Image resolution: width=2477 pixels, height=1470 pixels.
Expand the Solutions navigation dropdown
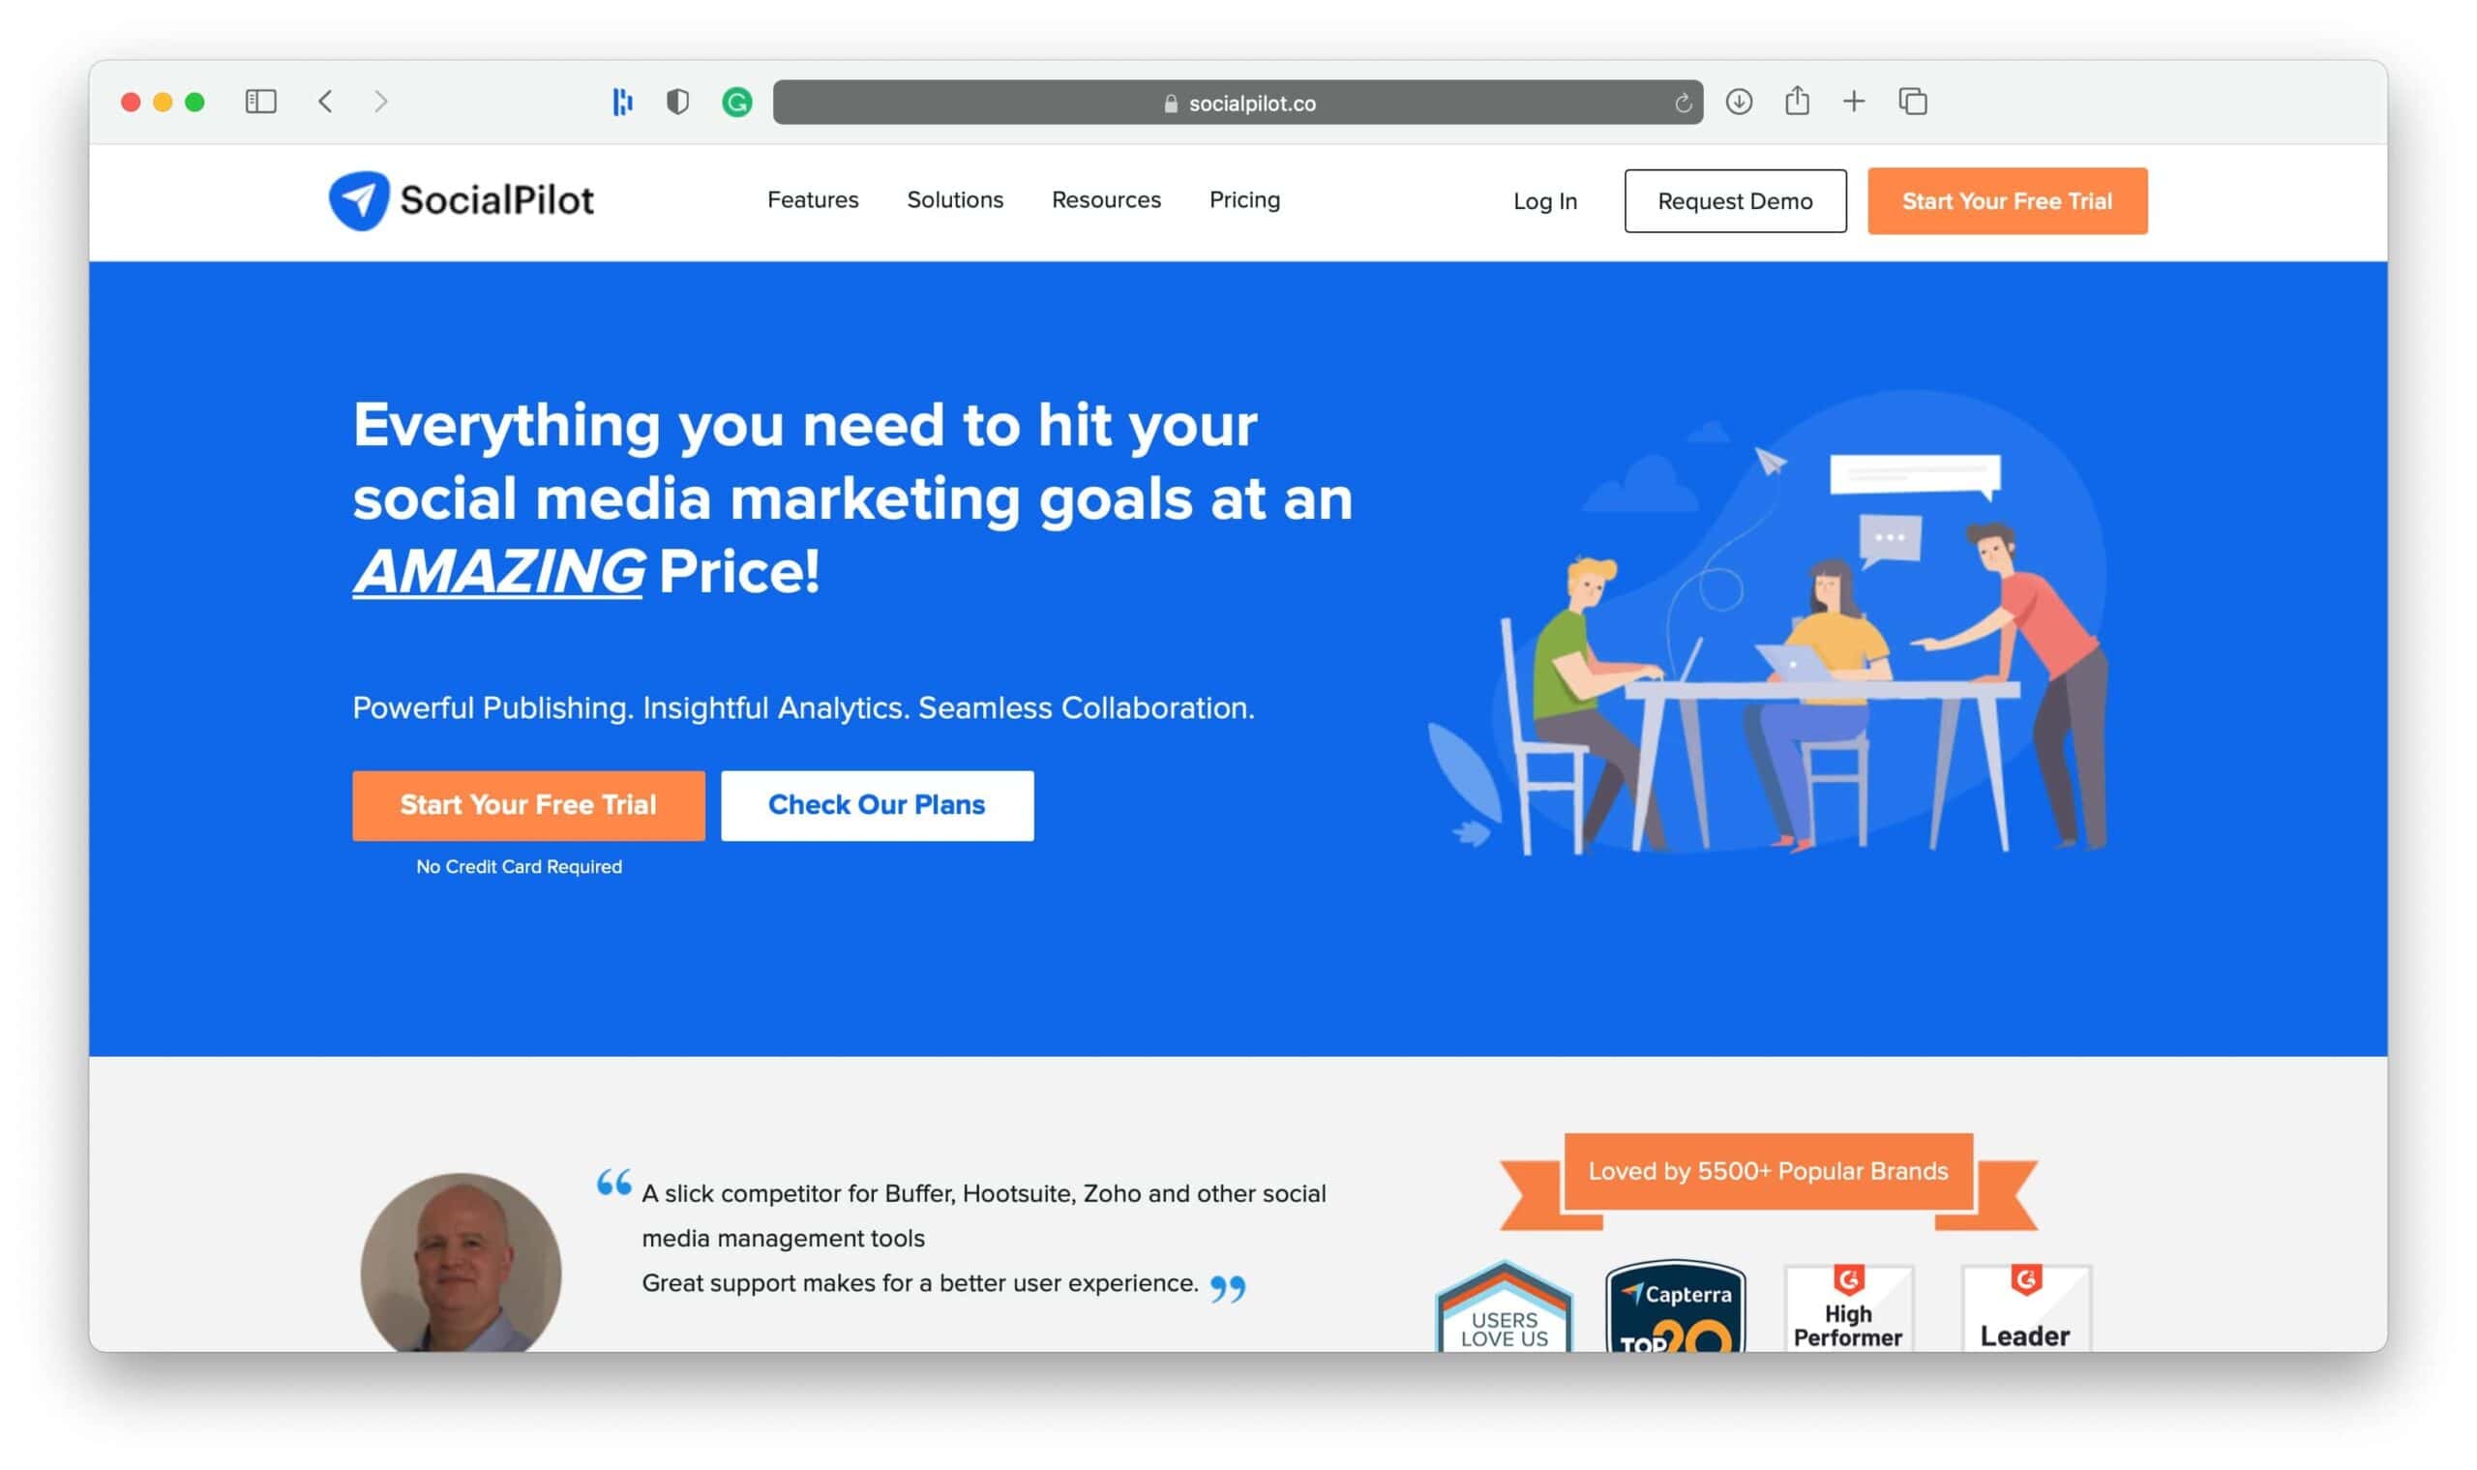pos(955,199)
